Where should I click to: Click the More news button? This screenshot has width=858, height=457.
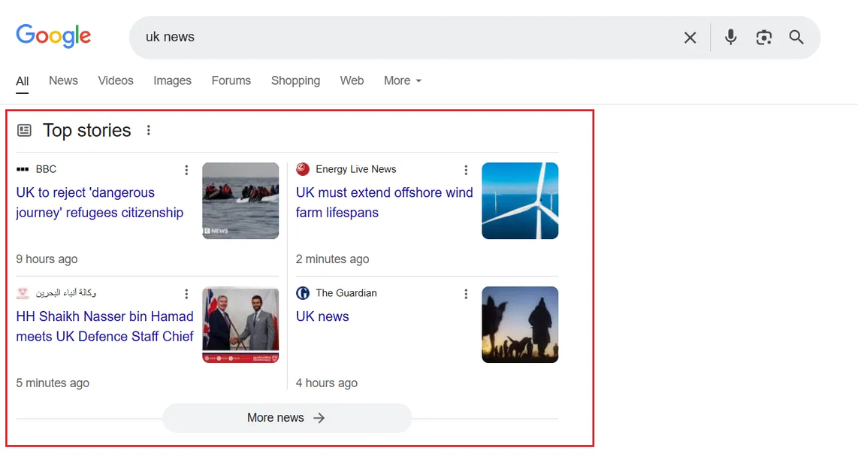coord(287,418)
